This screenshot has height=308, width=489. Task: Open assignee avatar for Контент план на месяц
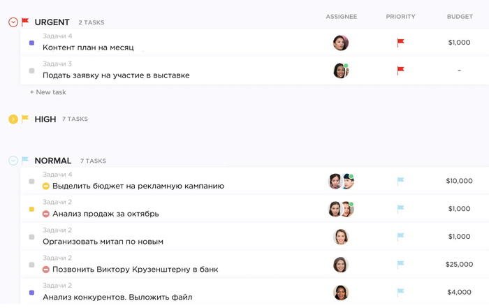pos(340,43)
